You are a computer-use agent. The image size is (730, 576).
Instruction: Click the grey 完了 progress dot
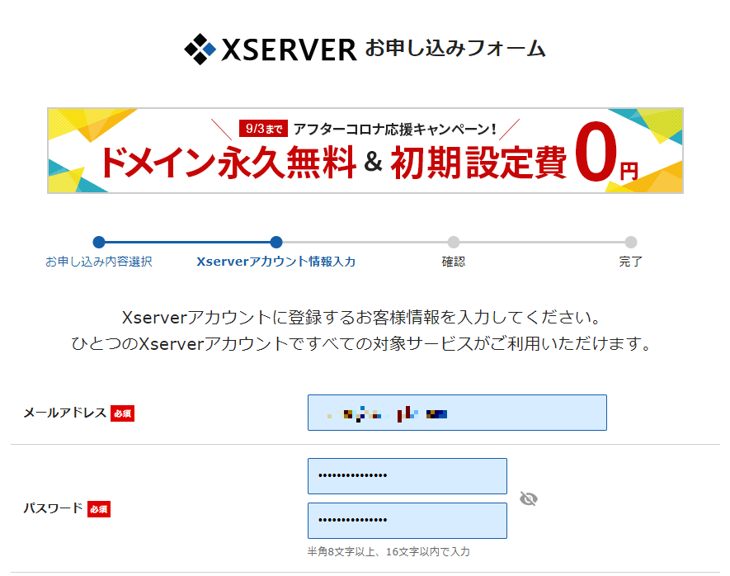point(631,242)
